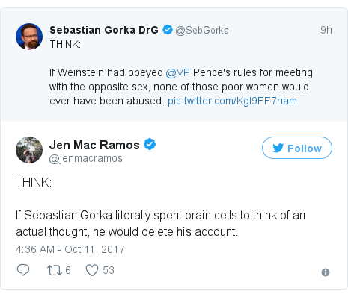Open the tweet info icon
Viewport: 348px width, 297px height.
point(326,272)
